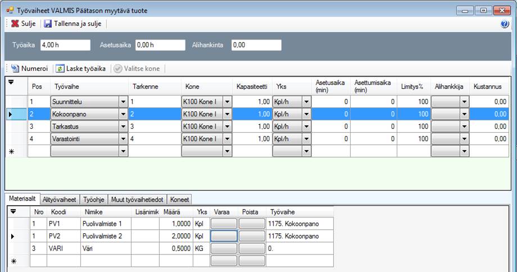Click the VARI code cell
The image size is (517, 272).
click(64, 248)
